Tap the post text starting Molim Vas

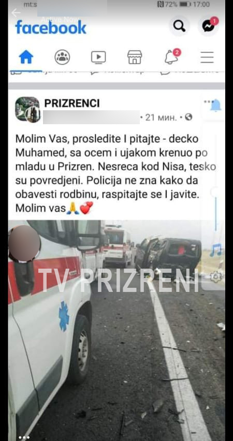115,173
